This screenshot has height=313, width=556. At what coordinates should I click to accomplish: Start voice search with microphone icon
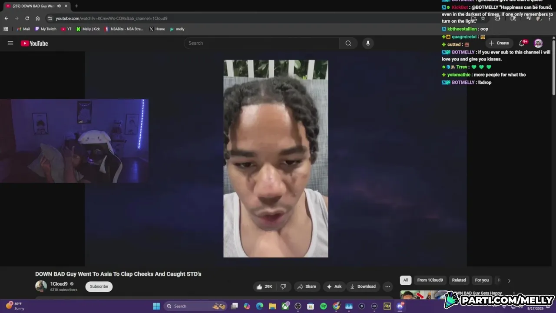[x=368, y=43]
